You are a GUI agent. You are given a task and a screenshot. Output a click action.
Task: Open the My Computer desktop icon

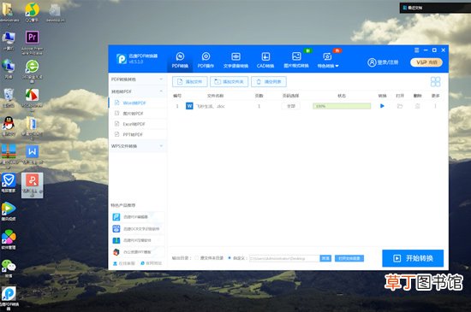tap(9, 41)
